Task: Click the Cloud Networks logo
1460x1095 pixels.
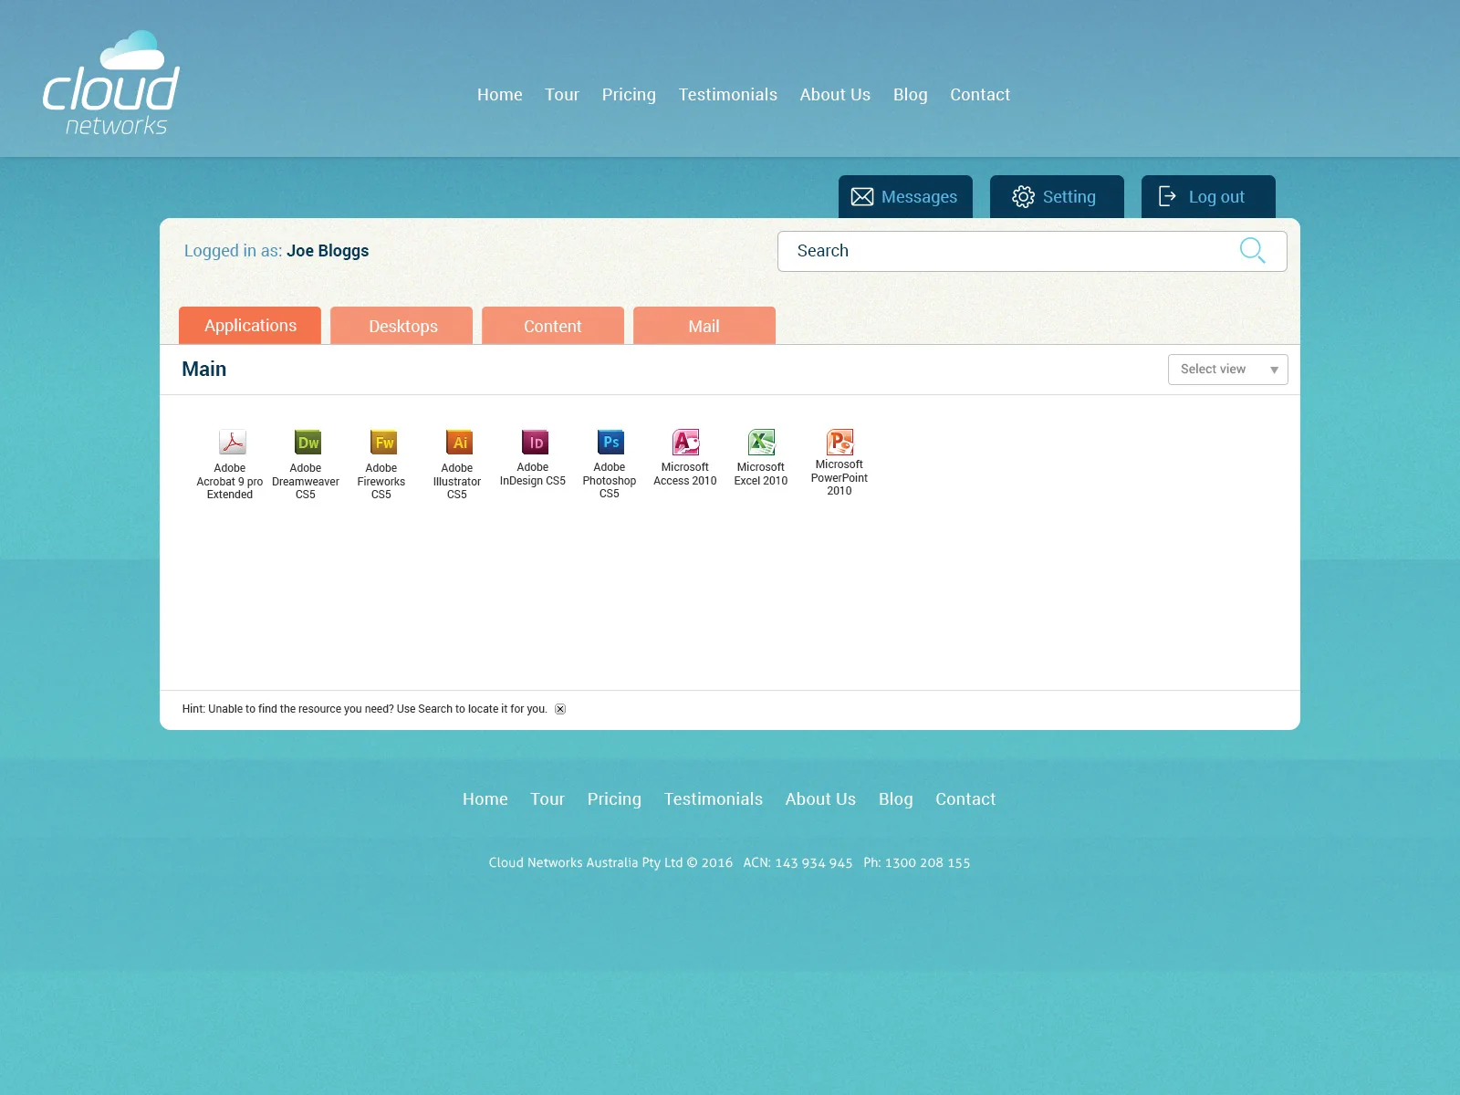Action: [x=111, y=83]
